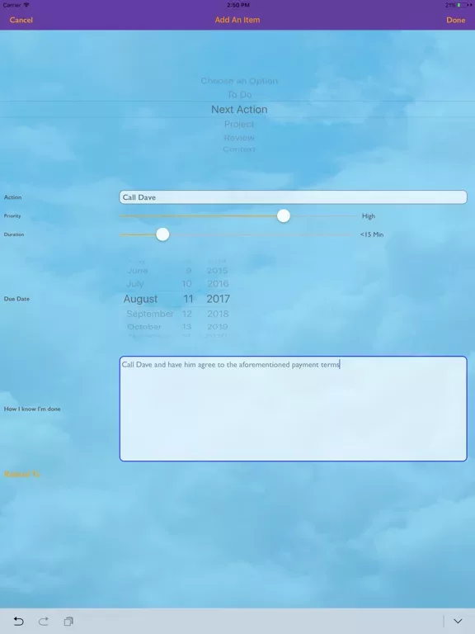Viewport: 475px width, 634px height.
Task: Tap the battery icon in status bar
Action: [x=464, y=5]
